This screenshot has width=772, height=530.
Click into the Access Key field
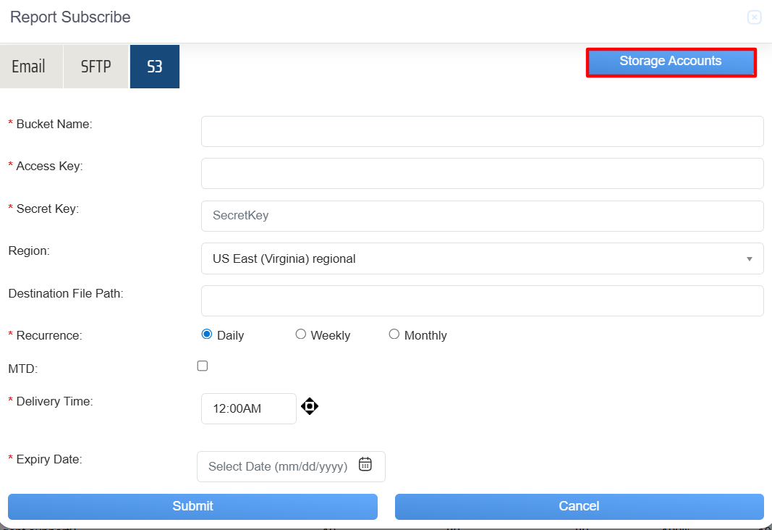482,174
